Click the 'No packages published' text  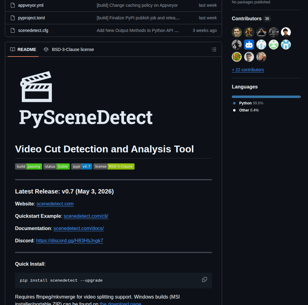point(251,2)
